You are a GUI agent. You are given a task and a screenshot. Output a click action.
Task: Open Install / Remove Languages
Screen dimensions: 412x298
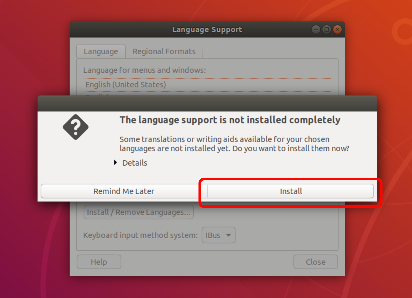click(x=139, y=212)
